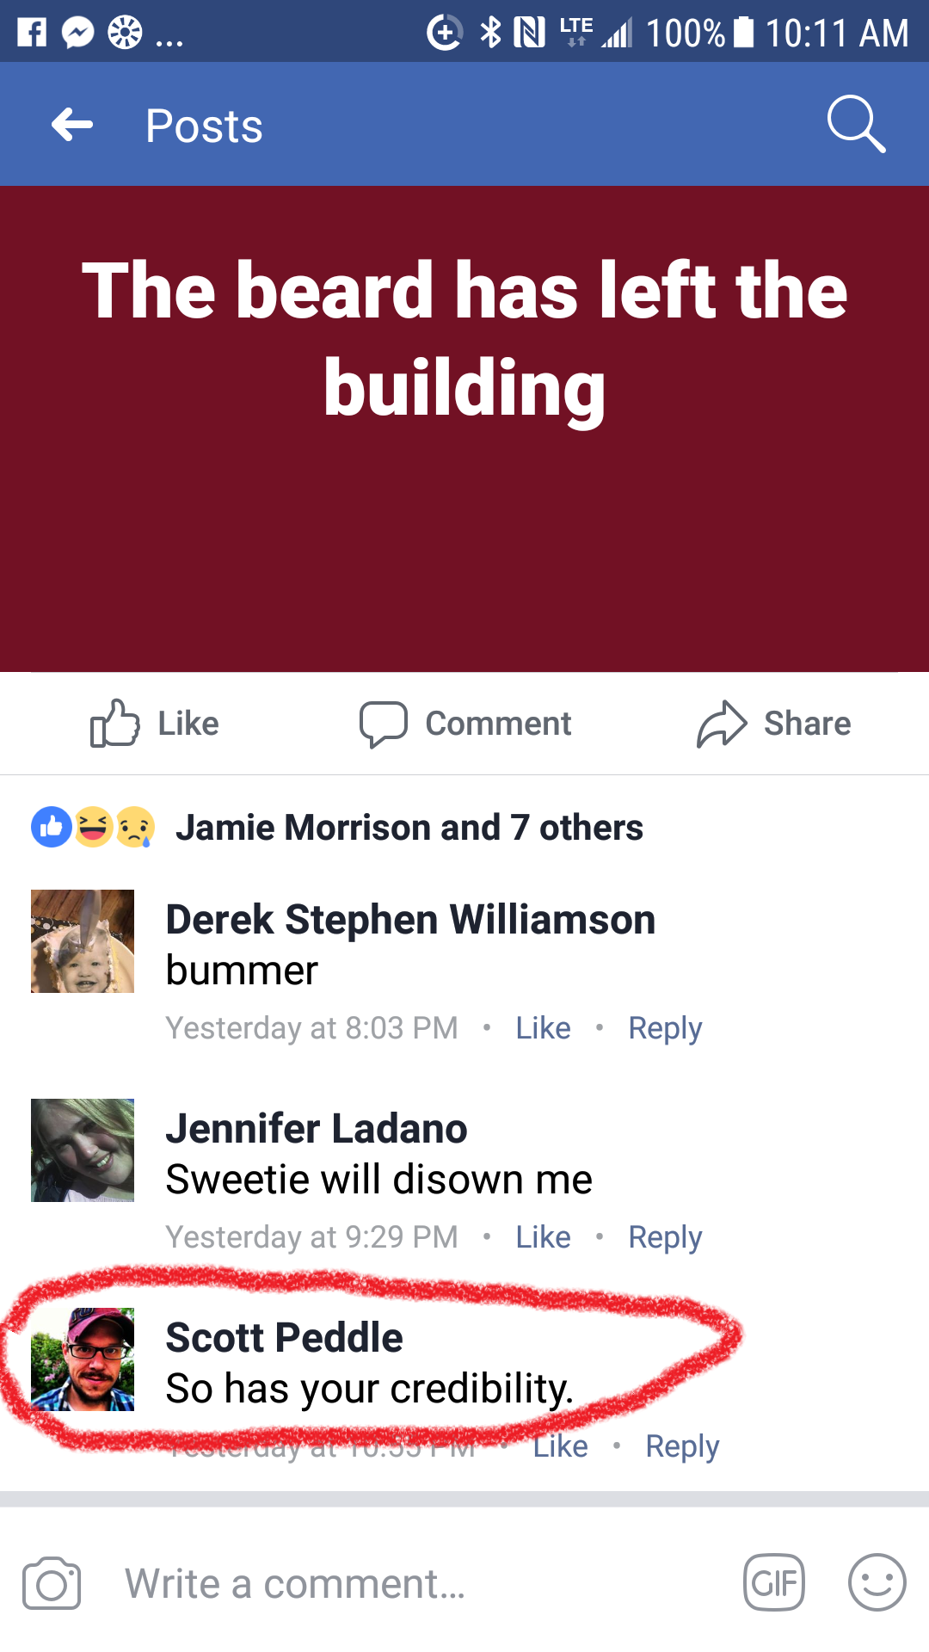Image resolution: width=929 pixels, height=1652 pixels.
Task: Open Jennifer Ladano's profile picture
Action: [83, 1150]
